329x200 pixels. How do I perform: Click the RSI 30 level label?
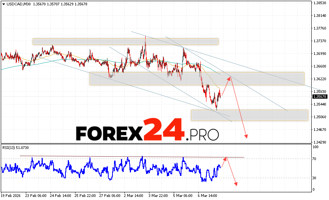[314, 178]
